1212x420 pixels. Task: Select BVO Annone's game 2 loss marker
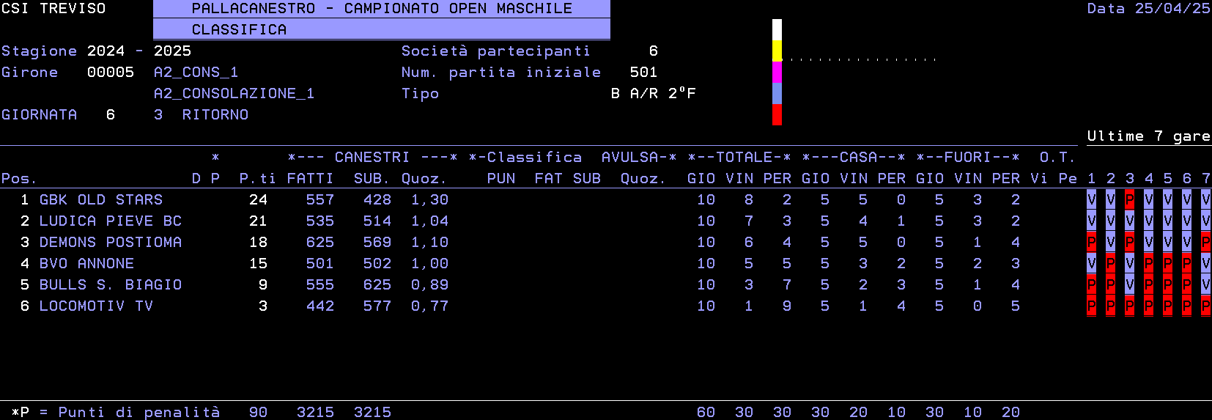1110,264
